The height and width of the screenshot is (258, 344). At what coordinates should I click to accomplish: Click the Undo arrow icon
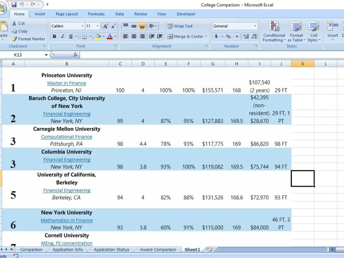tap(21, 4)
